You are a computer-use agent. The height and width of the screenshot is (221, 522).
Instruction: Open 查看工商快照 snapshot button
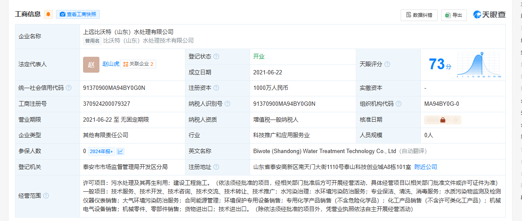click(78, 14)
